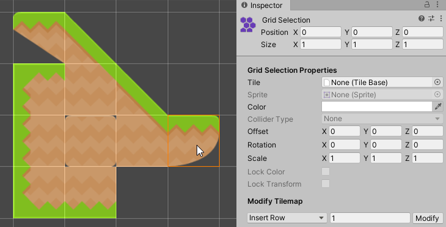Viewport: 446px width, 227px height.
Task: Open the Collider Type dropdown
Action: 382,119
